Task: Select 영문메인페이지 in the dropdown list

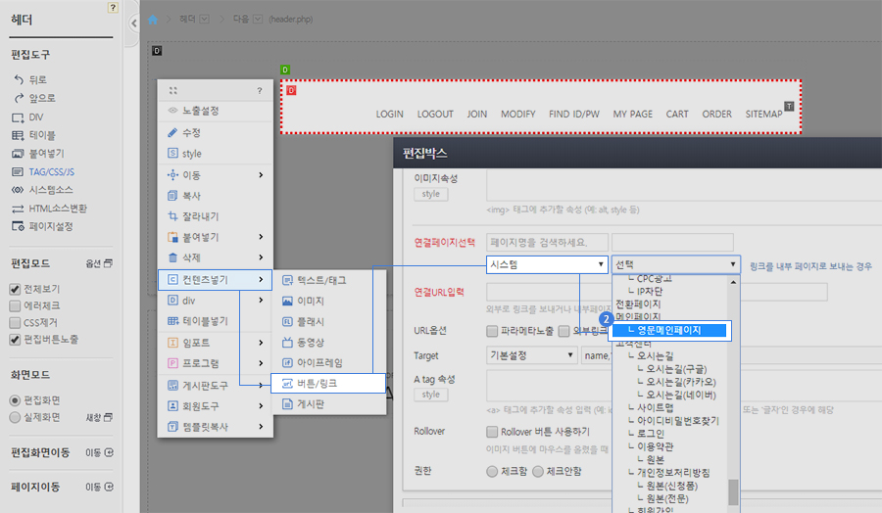Action: click(676, 331)
